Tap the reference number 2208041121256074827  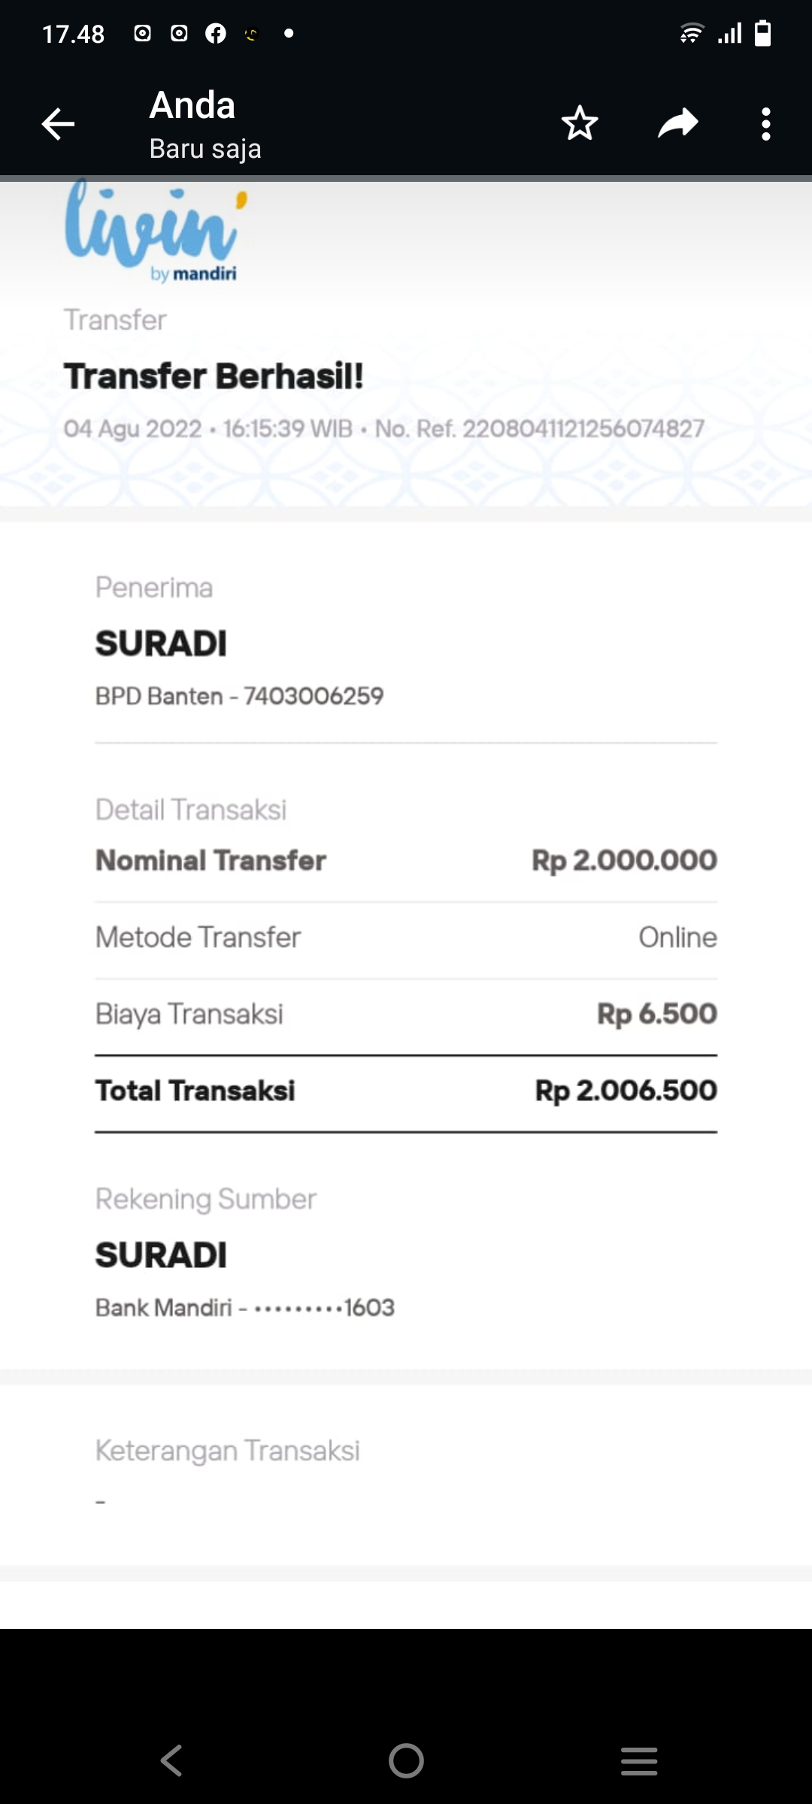tap(583, 429)
